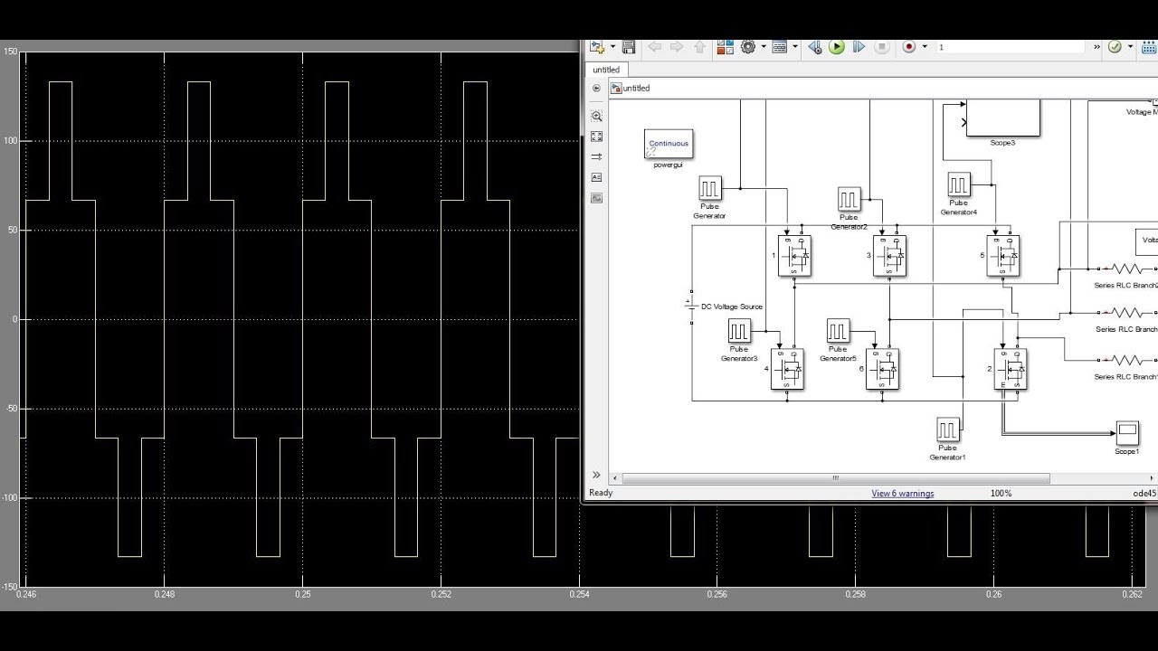The height and width of the screenshot is (651, 1158).
Task: Select the untitled model tab
Action: tap(606, 70)
